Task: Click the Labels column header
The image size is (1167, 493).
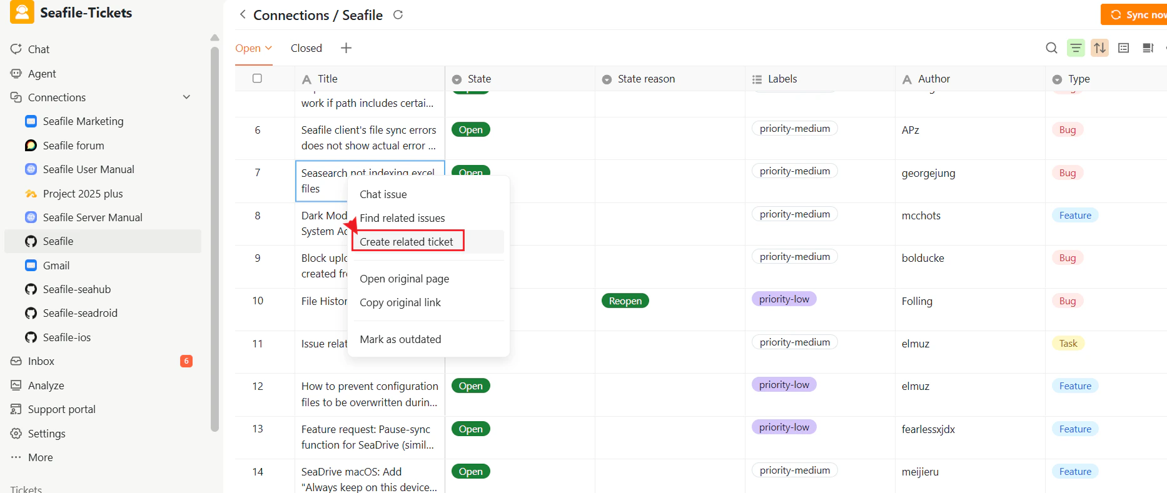Action: tap(820, 79)
